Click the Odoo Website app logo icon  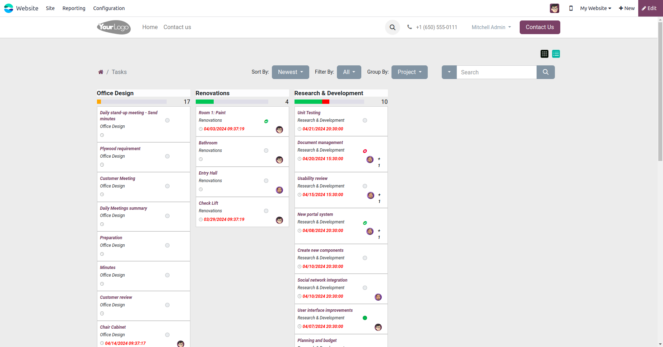pyautogui.click(x=9, y=8)
